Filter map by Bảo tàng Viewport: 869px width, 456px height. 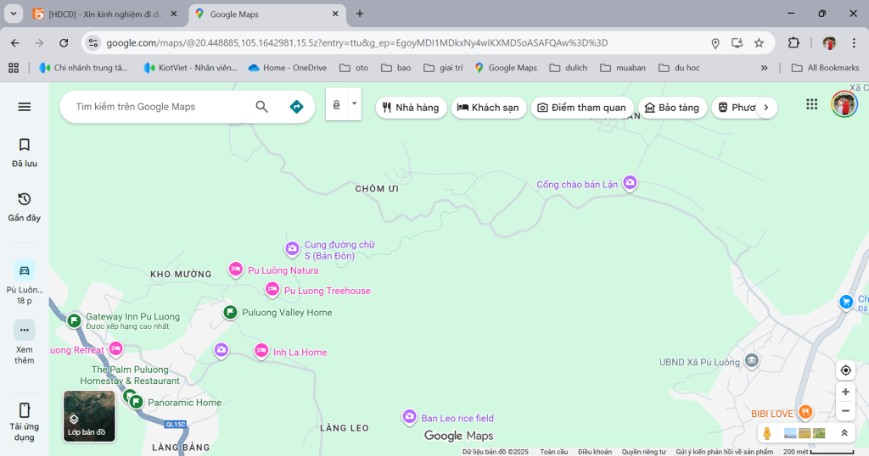(672, 108)
